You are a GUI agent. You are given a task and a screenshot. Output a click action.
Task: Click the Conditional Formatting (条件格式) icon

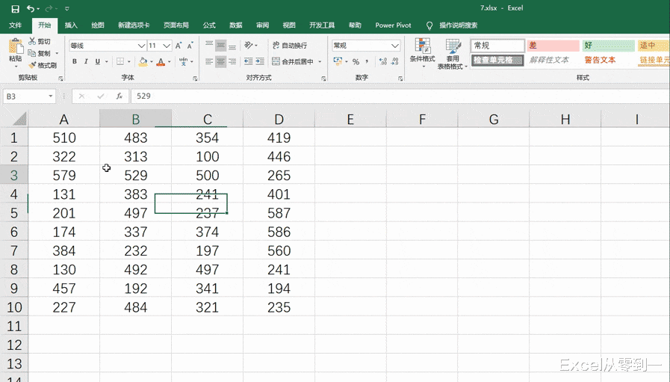click(422, 46)
